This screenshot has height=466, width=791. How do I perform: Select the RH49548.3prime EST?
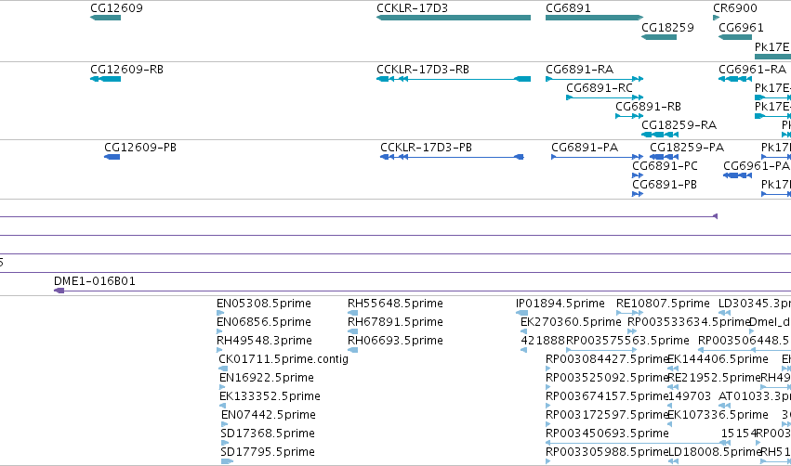coord(264,341)
